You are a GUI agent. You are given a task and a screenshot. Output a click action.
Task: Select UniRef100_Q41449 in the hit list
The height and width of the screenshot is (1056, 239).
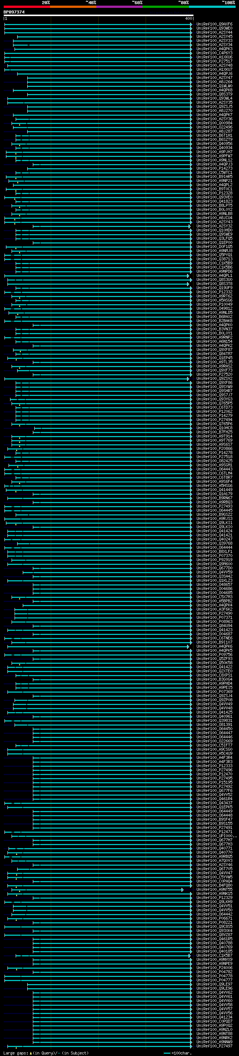coord(214,490)
